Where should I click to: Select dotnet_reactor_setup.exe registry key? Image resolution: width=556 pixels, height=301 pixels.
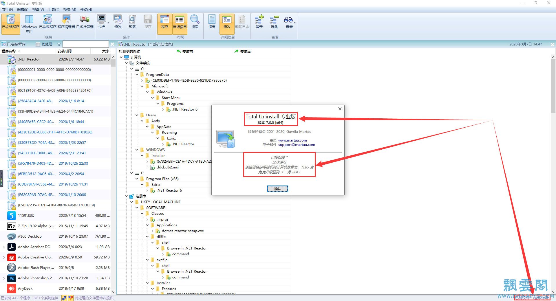click(x=183, y=231)
